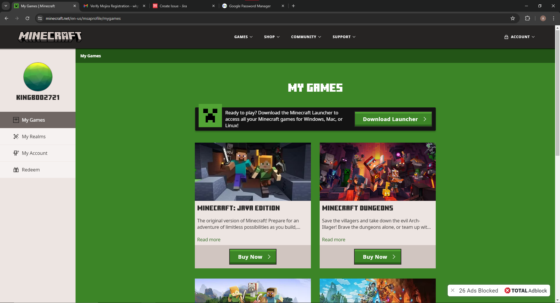
Task: Expand the Support navigation menu
Action: pos(344,37)
